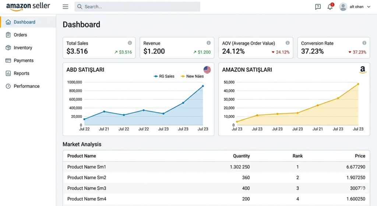377x206 pixels.
Task: Select Reports from the sidebar
Action: click(21, 73)
